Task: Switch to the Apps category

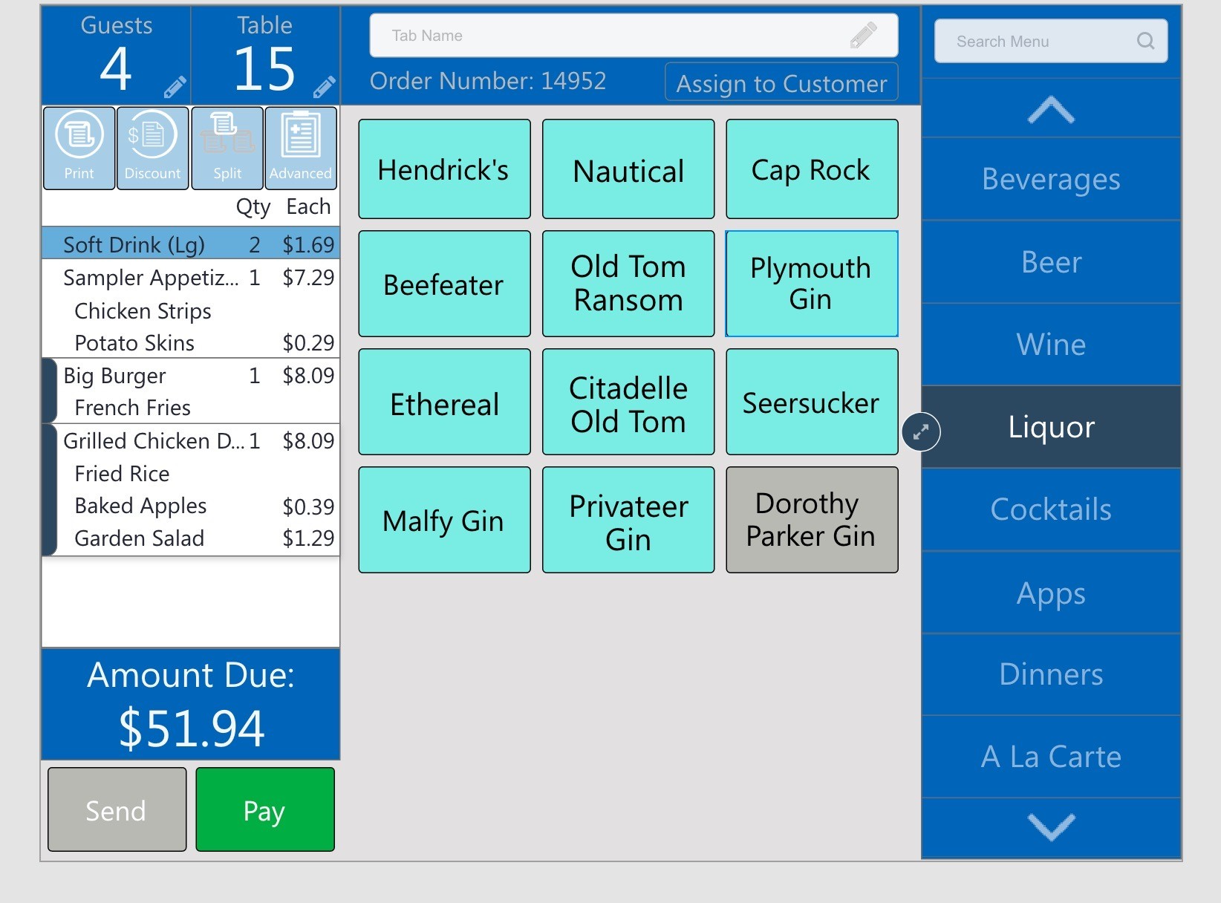Action: [x=1051, y=593]
